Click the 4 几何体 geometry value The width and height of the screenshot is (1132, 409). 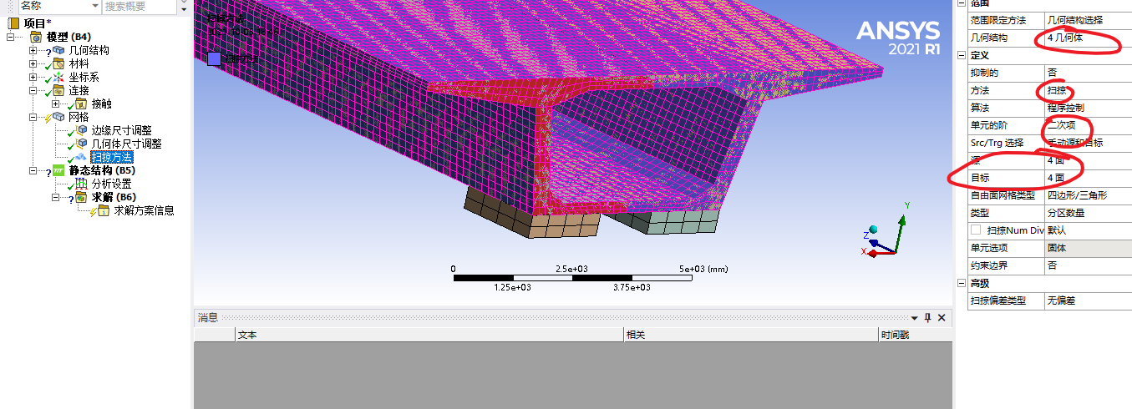click(x=1088, y=38)
